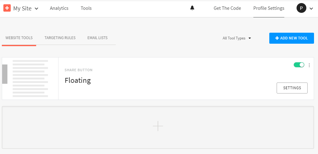Viewport: 318px width, 154px height.
Task: Open the three-dot menu for Floating
Action: (309, 65)
